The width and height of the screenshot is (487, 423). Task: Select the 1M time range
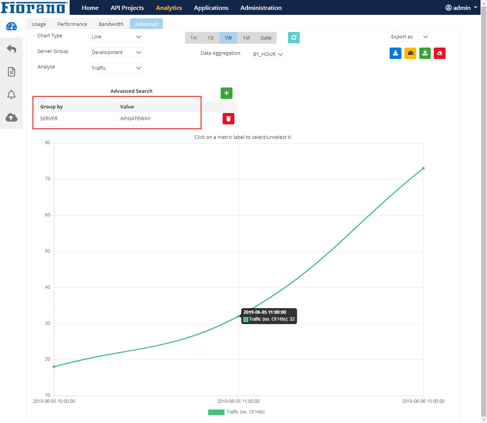[x=246, y=38]
